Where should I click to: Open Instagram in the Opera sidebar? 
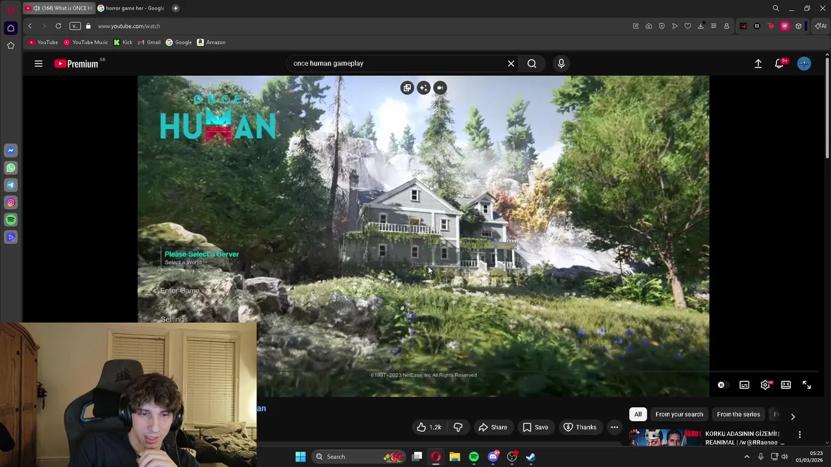tap(10, 202)
